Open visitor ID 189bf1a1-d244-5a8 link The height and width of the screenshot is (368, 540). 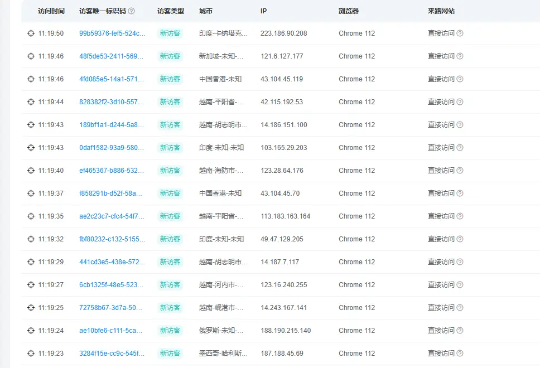[x=112, y=124]
